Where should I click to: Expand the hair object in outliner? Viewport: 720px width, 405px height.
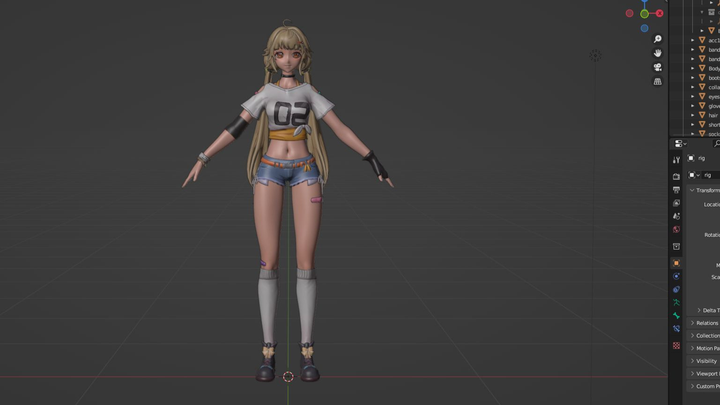(693, 115)
